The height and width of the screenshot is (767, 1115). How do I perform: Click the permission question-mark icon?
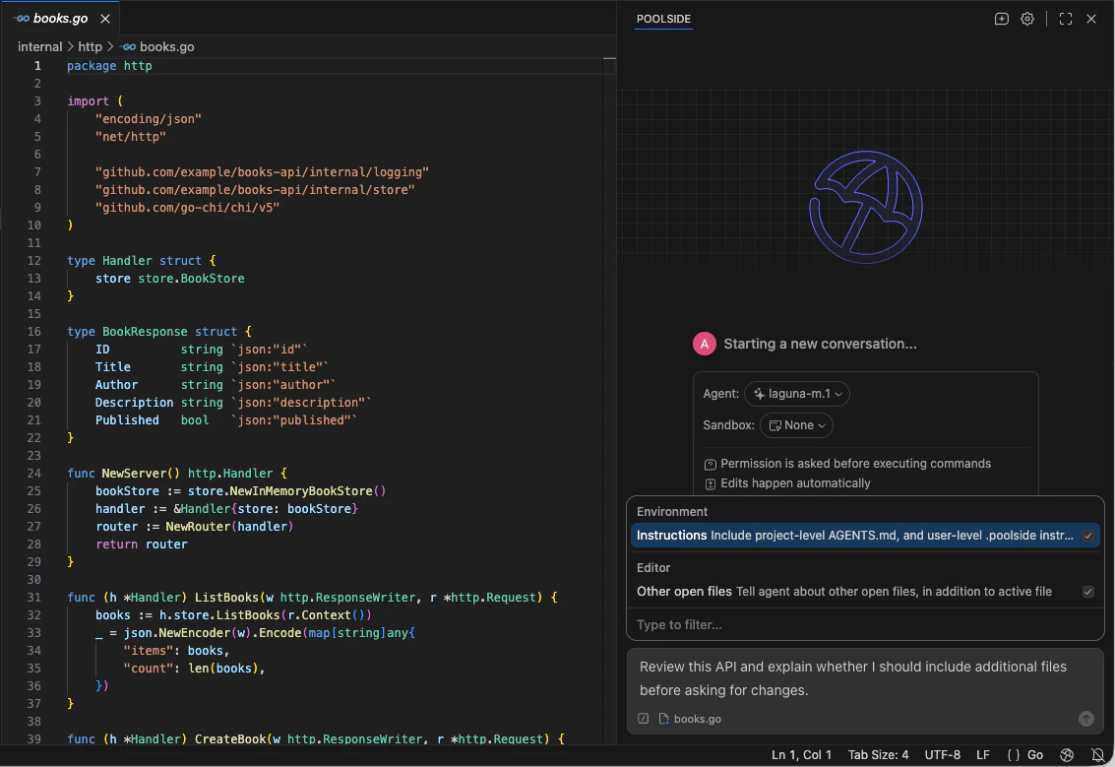[710, 464]
